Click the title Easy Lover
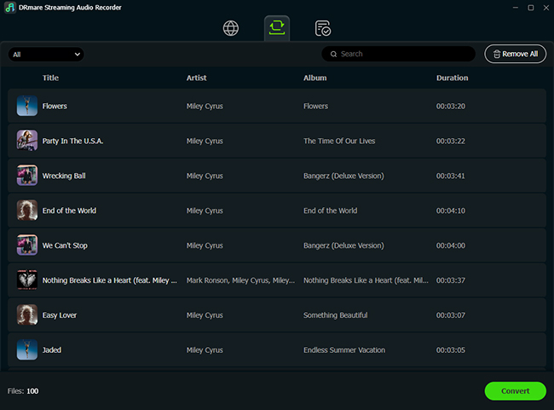This screenshot has width=554, height=410. (x=60, y=315)
